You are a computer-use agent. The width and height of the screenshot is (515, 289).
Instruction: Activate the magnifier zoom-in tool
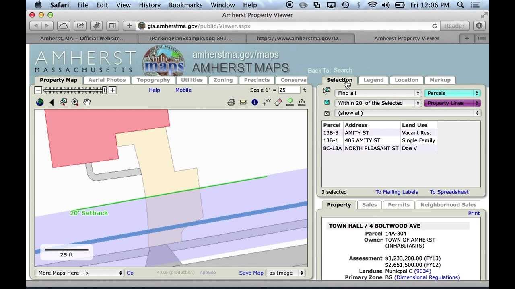[x=75, y=102]
